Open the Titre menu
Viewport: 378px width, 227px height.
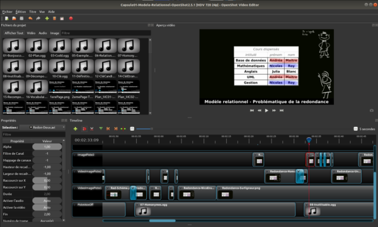pos(33,11)
